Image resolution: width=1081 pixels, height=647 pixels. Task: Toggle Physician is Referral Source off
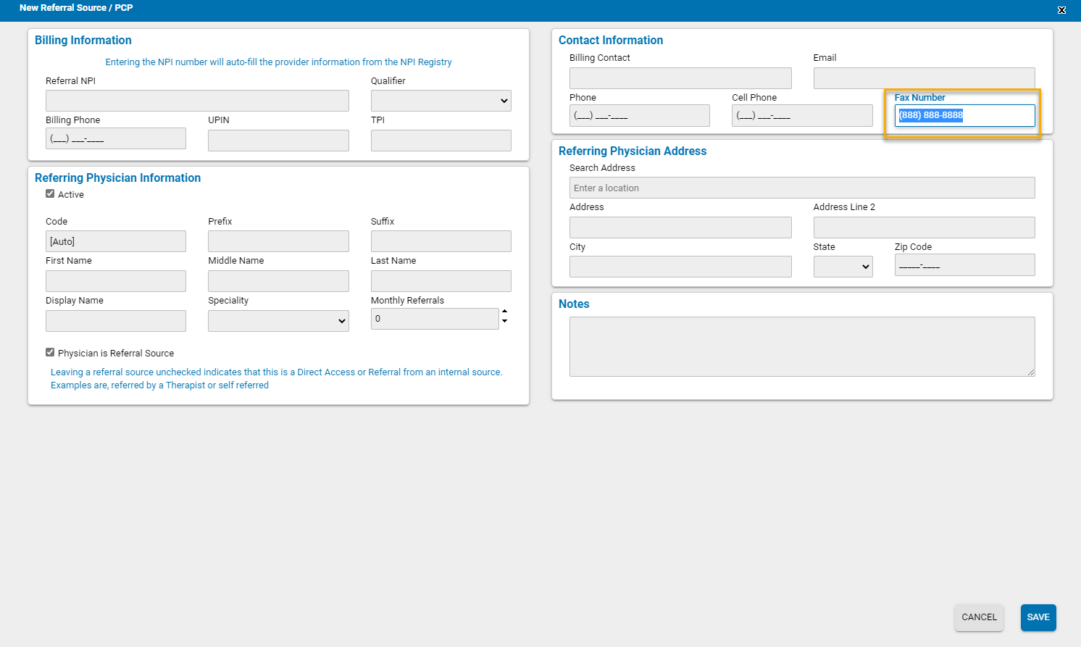click(x=50, y=352)
